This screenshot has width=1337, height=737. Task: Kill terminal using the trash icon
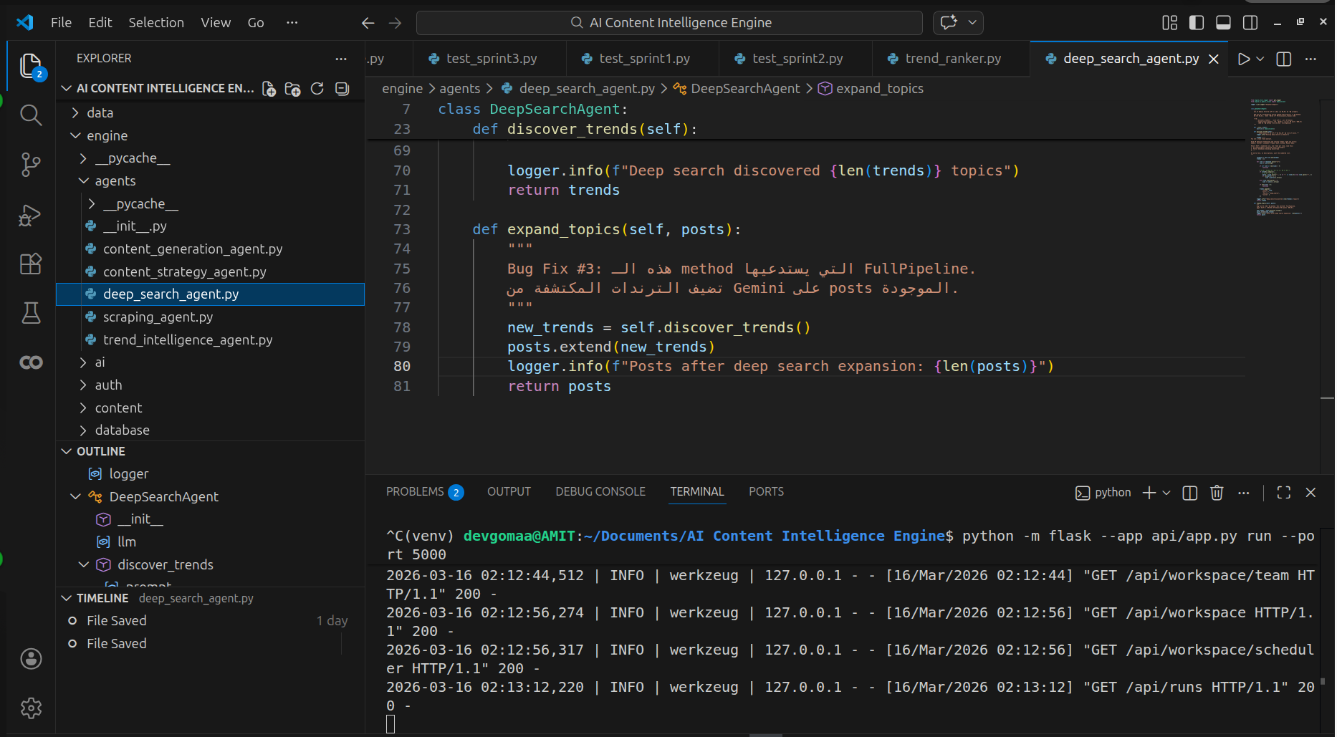click(x=1216, y=493)
